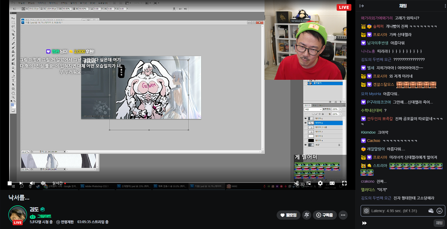
Task: Click the chat message input field
Action: (398, 211)
